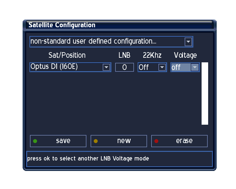Open the highlighted Voltage off dropdown
The width and height of the screenshot is (236, 189).
(x=185, y=67)
